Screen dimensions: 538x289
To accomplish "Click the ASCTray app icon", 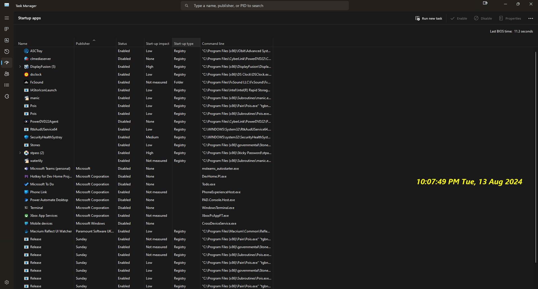I will pyautogui.click(x=26, y=51).
